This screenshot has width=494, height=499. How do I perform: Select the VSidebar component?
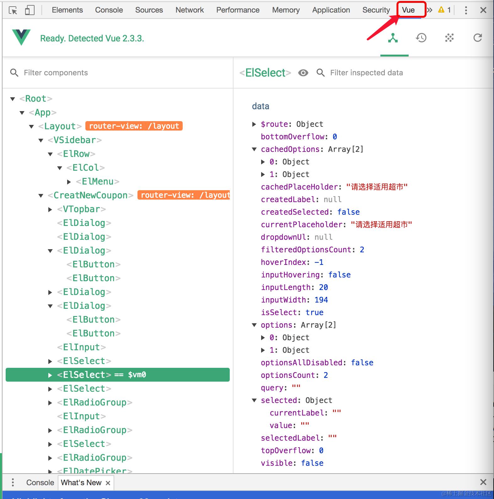click(75, 140)
